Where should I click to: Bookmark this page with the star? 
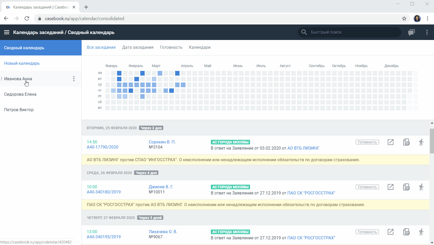404,19
